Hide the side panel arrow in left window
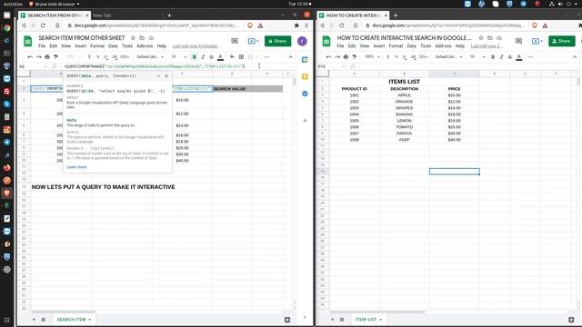Viewport: 582px width, 327px height. (305, 317)
